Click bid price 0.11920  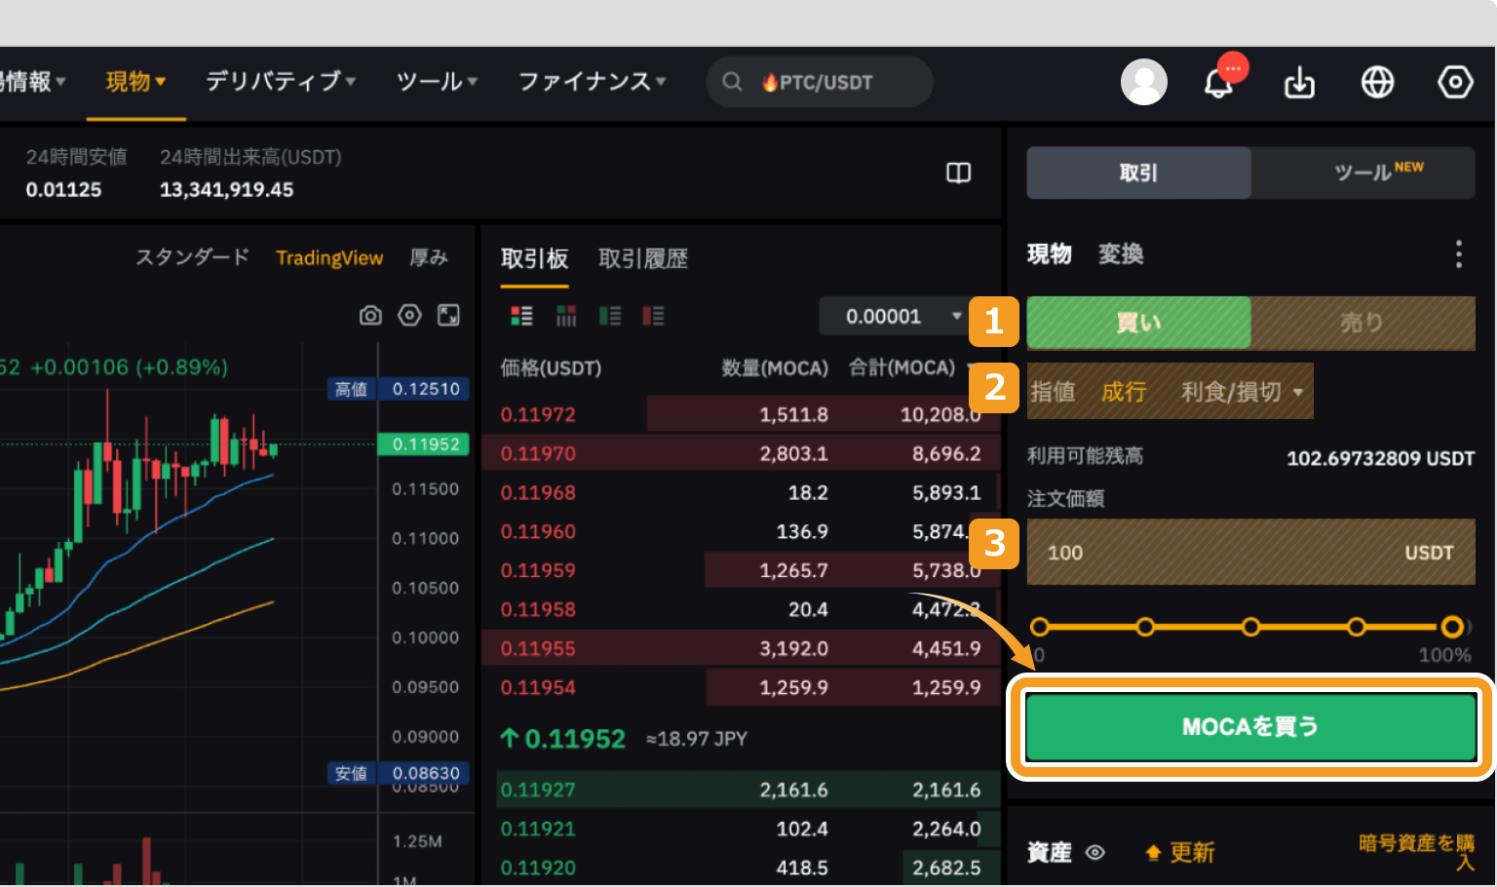click(x=538, y=868)
